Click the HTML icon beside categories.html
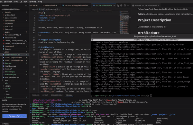The image size is (193, 125). (4, 18)
